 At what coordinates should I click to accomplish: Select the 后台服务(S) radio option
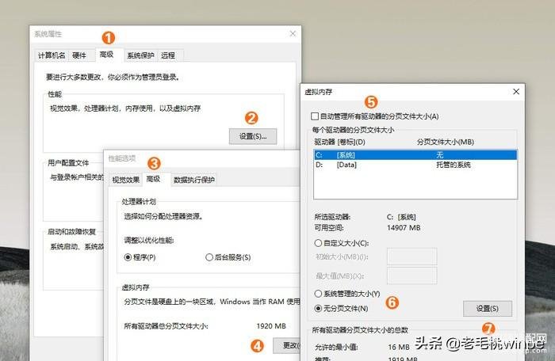[208, 257]
